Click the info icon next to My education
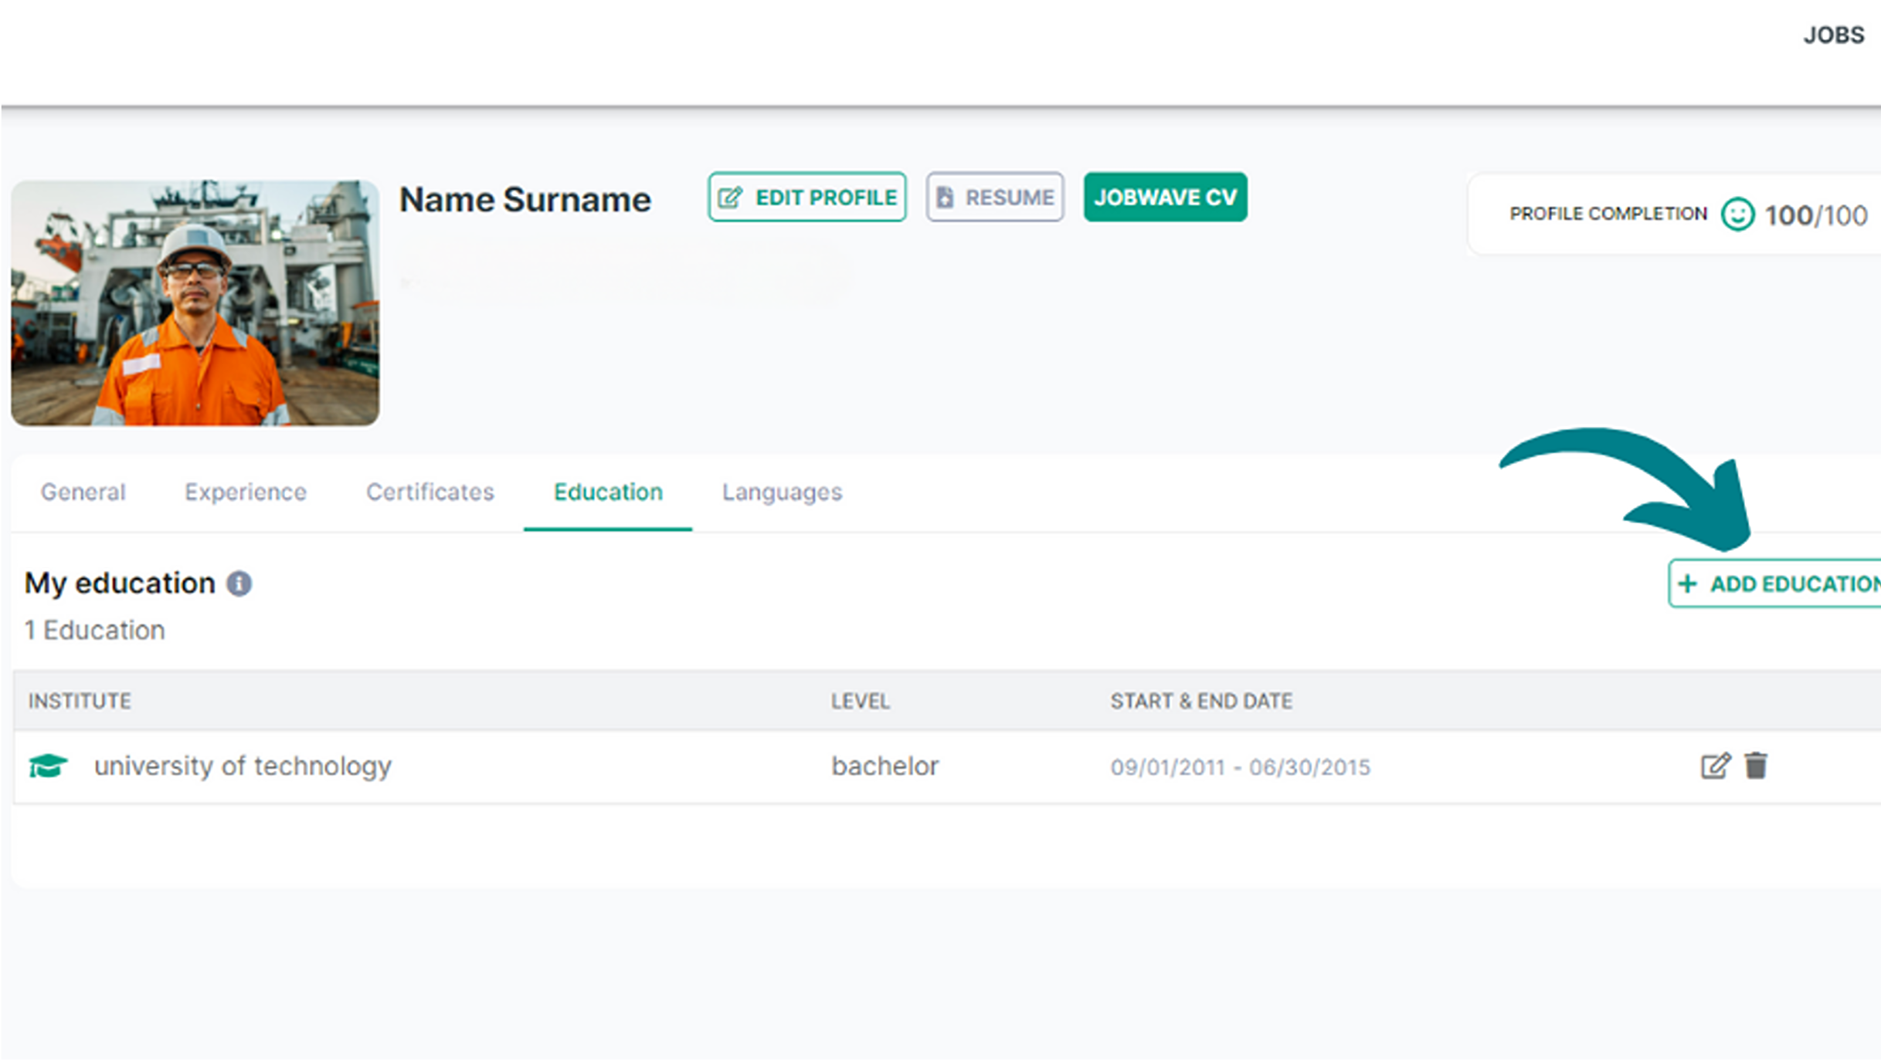Screen dimensions: 1881x1062 pos(238,583)
